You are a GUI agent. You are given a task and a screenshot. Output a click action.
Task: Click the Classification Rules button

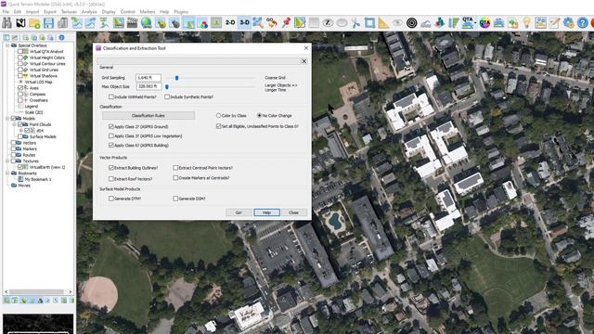148,115
